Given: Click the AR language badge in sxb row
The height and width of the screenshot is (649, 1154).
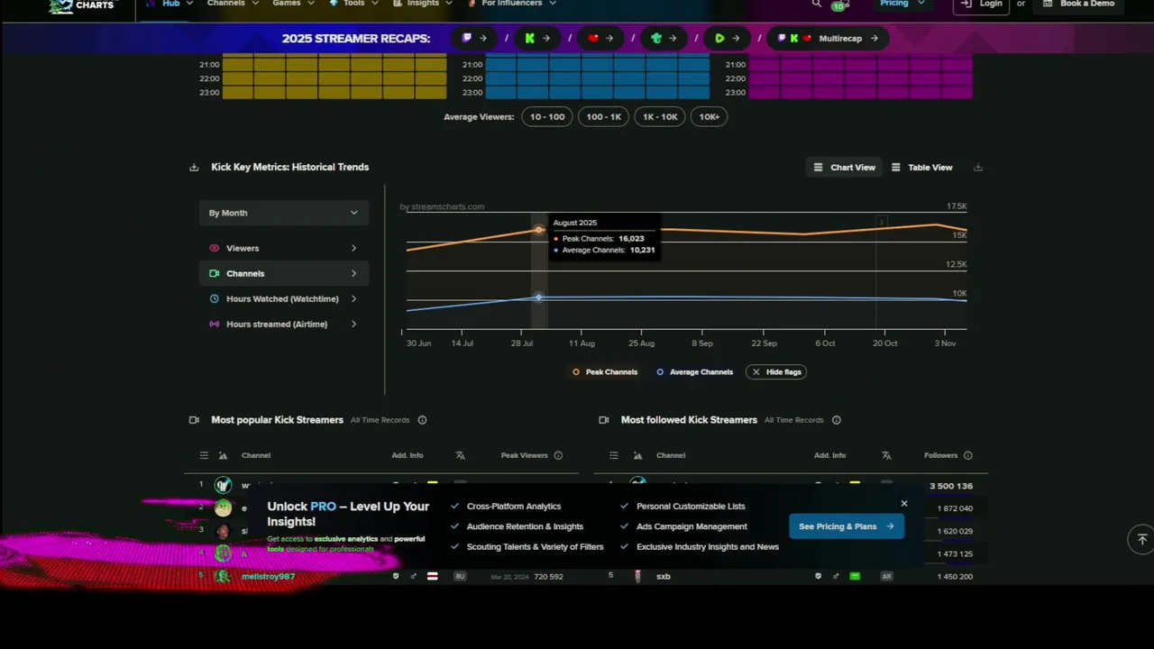Looking at the screenshot, I should point(886,576).
